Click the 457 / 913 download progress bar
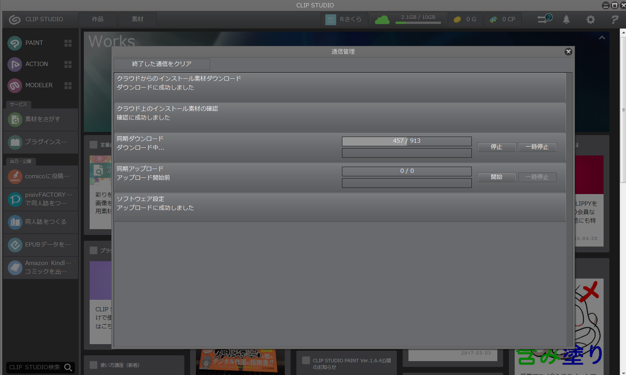Viewport: 626px width, 375px height. point(407,141)
